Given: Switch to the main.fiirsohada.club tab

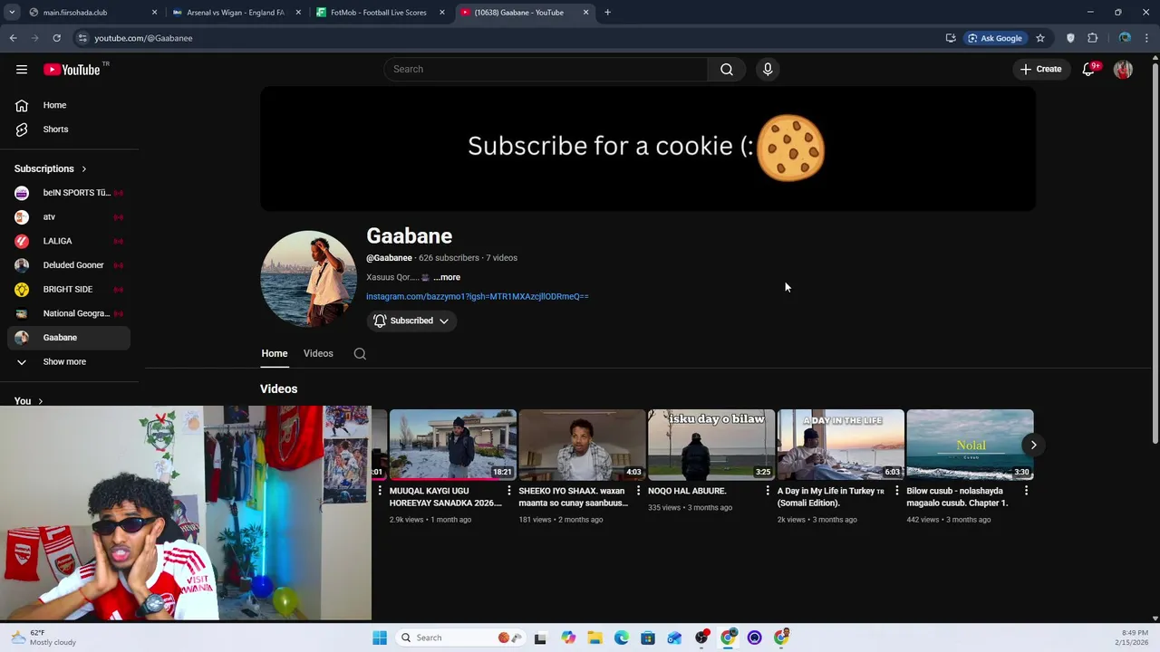Looking at the screenshot, I should (93, 13).
